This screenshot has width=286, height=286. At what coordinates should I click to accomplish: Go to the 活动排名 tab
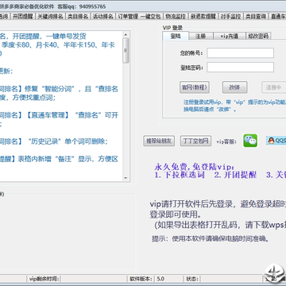tap(102, 17)
